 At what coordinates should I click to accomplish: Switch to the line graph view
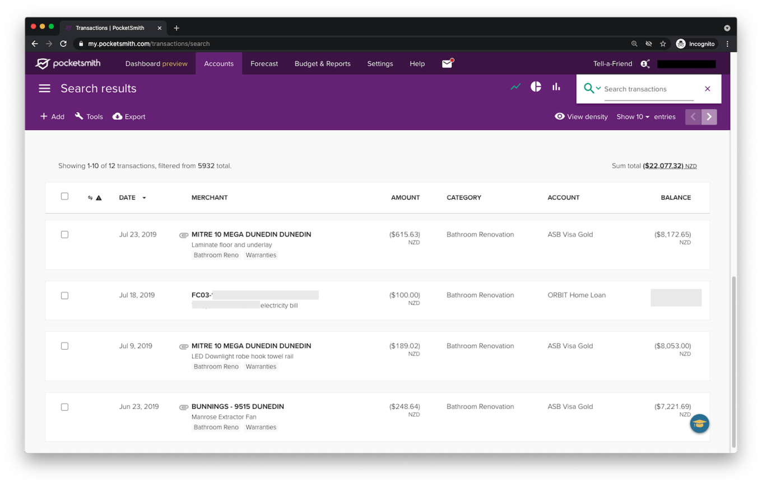[515, 86]
